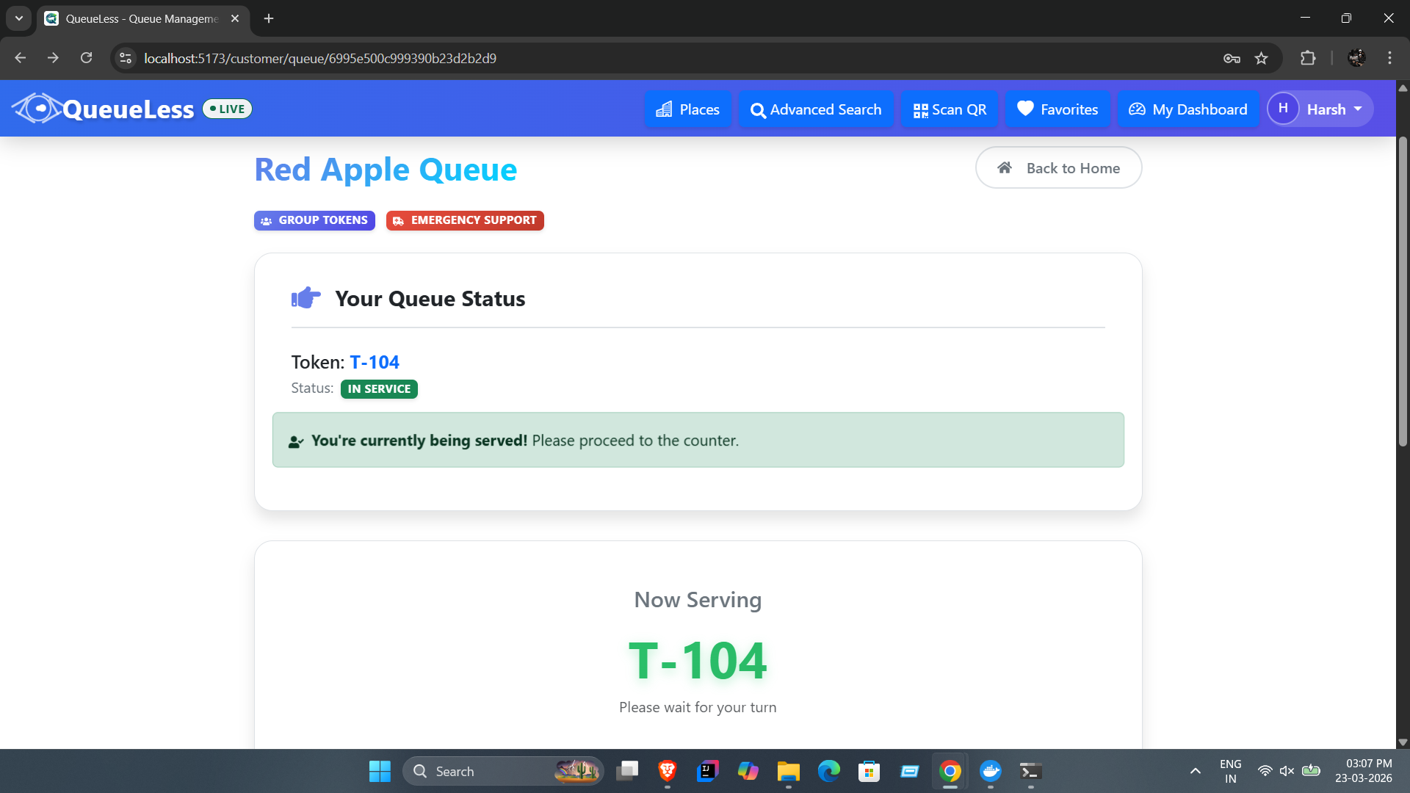Click the IN SERVICE status badge
The image size is (1410, 793).
pyautogui.click(x=379, y=389)
